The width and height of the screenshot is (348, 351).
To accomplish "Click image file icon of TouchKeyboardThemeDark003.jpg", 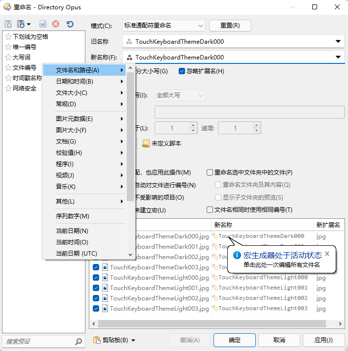I will (105, 267).
